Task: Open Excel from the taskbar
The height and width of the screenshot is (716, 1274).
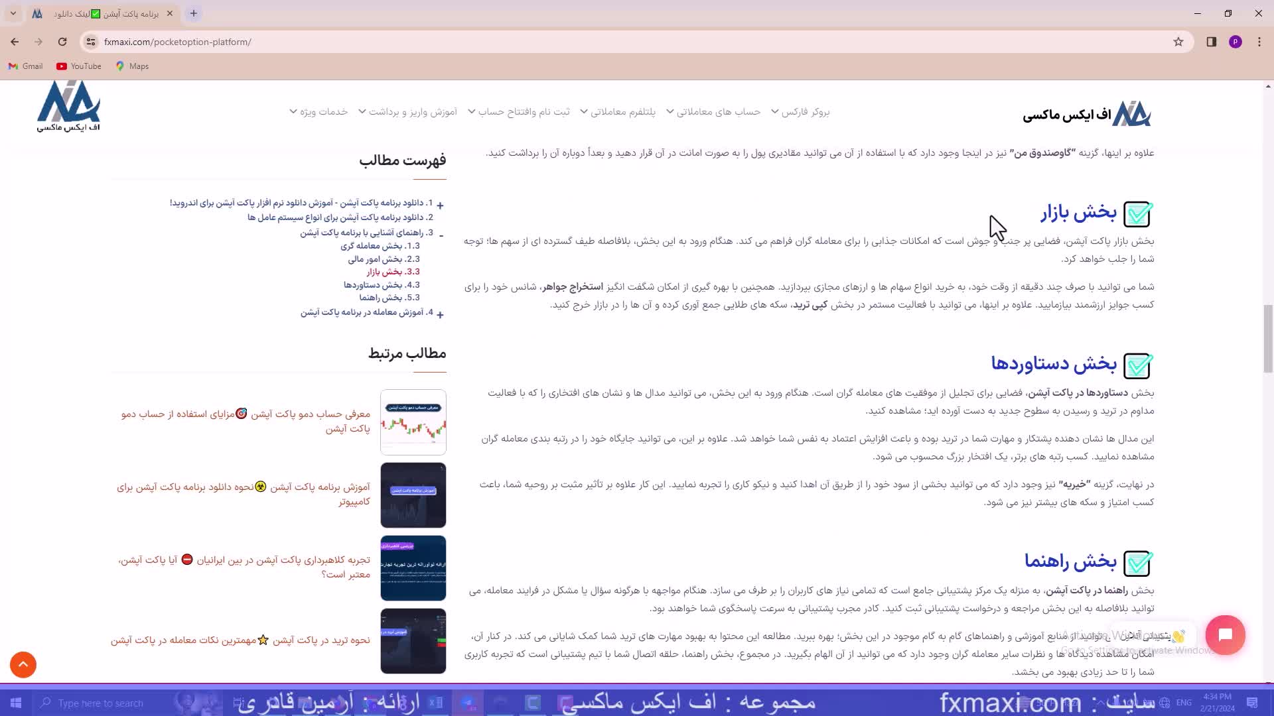Action: point(435,703)
